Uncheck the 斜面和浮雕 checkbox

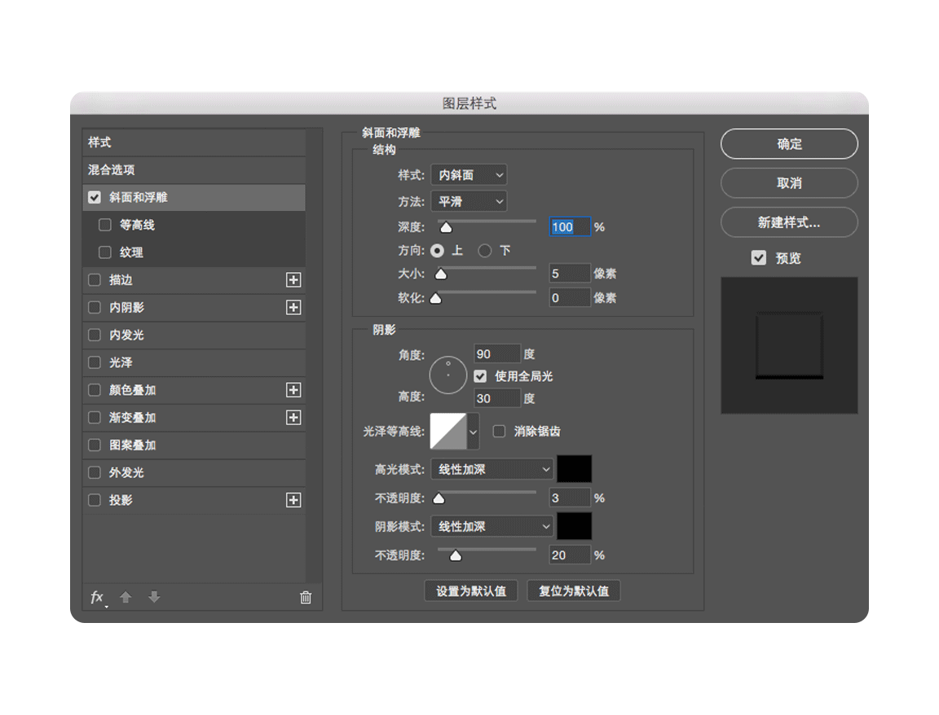(95, 197)
